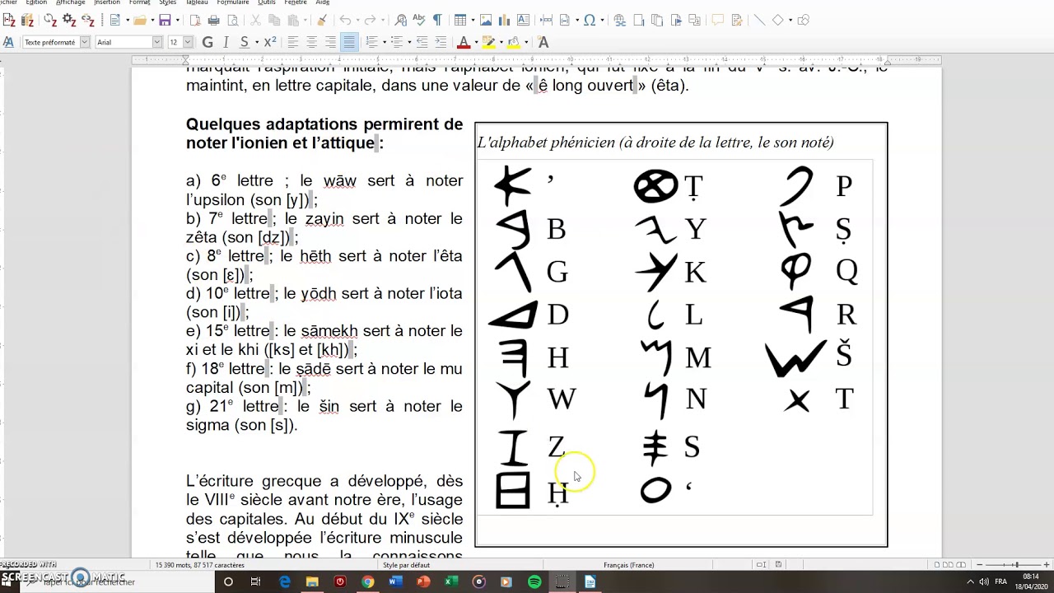Expand New document type dropdown arrow

[126, 20]
